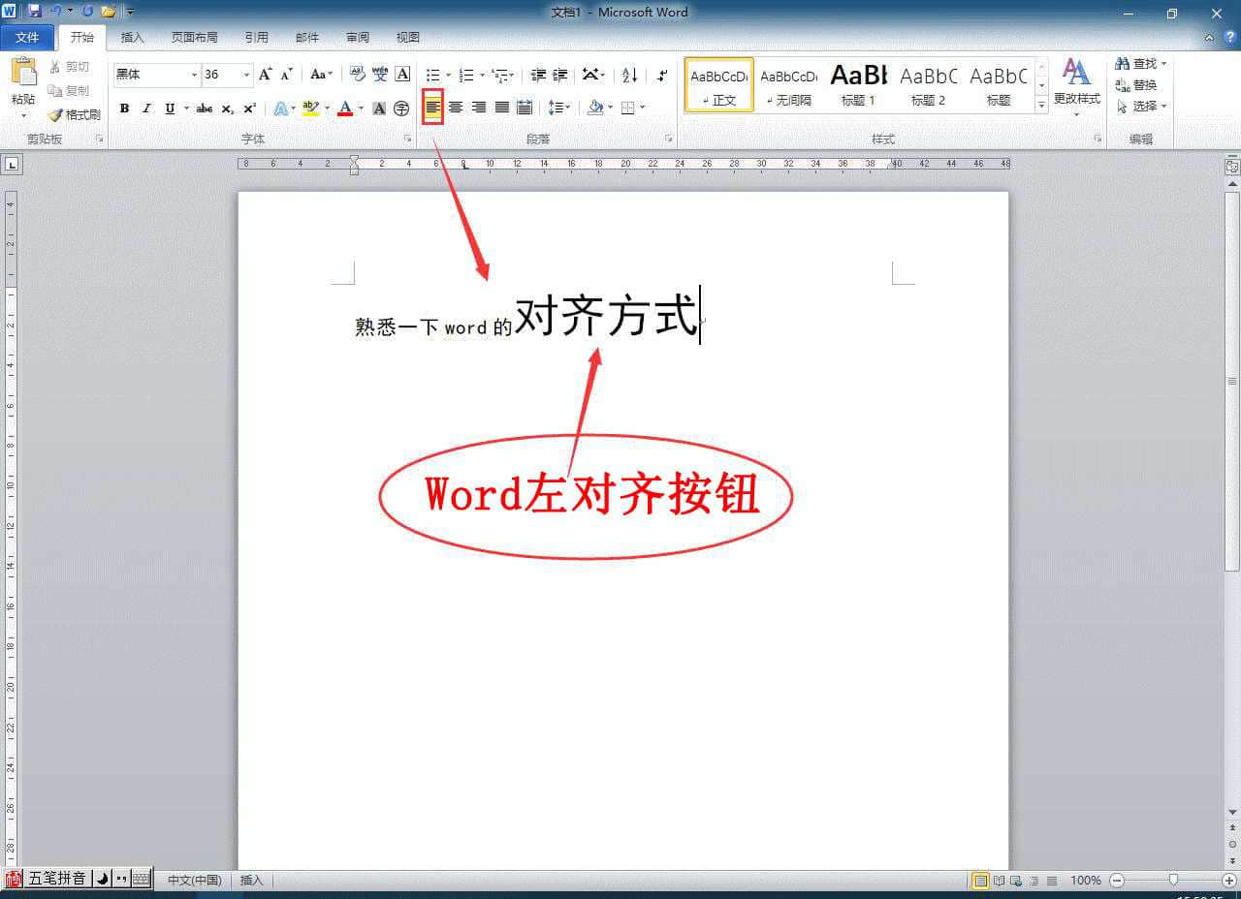This screenshot has height=899, width=1241.
Task: Click the zoom slider handle in status bar
Action: click(x=1173, y=881)
